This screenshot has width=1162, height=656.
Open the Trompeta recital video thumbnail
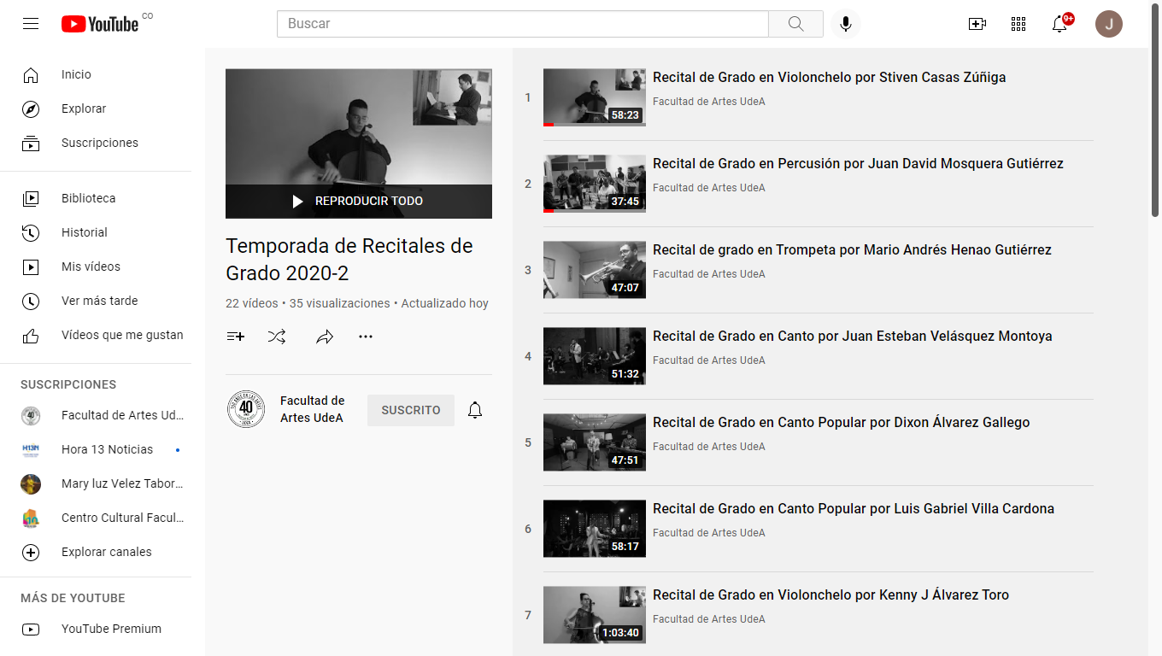tap(594, 270)
